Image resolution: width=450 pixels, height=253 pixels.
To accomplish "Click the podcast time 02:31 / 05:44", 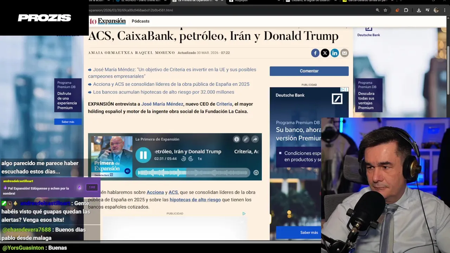I will coord(166,159).
